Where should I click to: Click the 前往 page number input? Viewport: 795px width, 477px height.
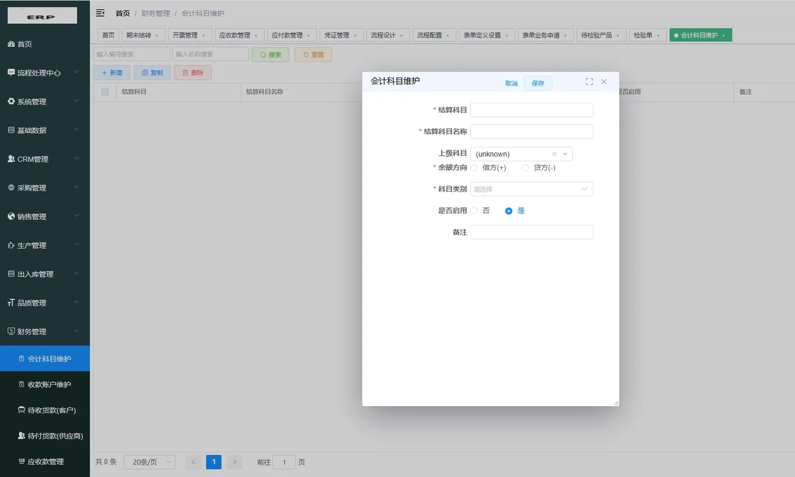click(284, 462)
